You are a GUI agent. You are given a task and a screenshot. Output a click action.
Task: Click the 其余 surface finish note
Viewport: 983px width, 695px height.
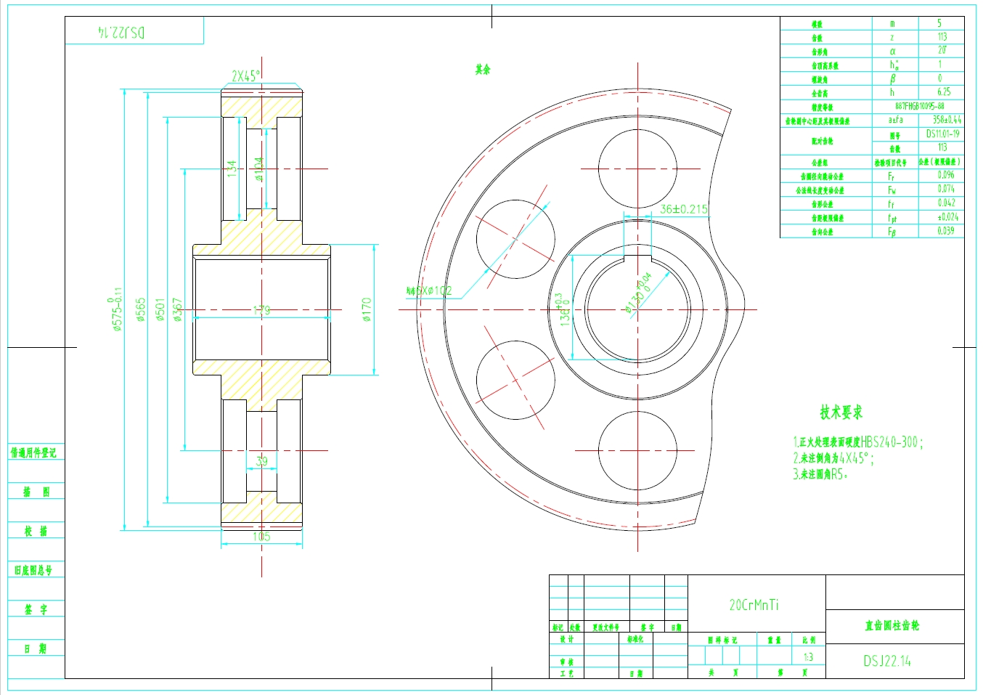point(483,70)
